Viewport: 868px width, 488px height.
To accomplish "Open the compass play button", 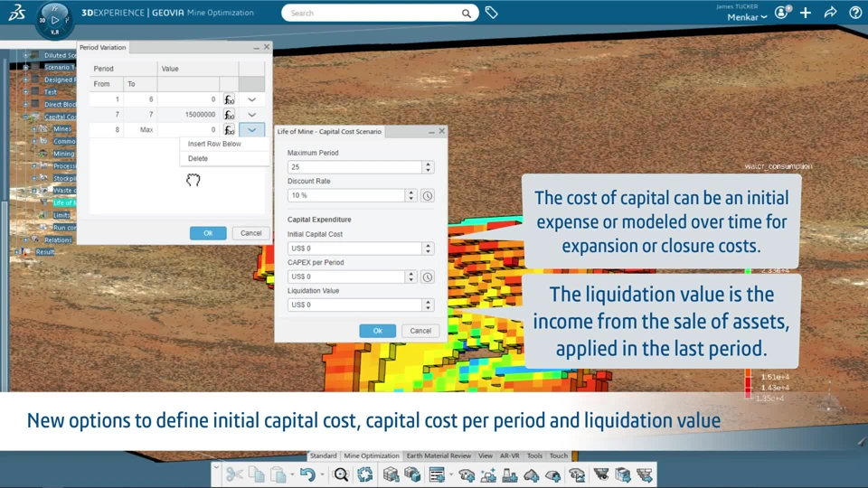I will click(x=55, y=20).
